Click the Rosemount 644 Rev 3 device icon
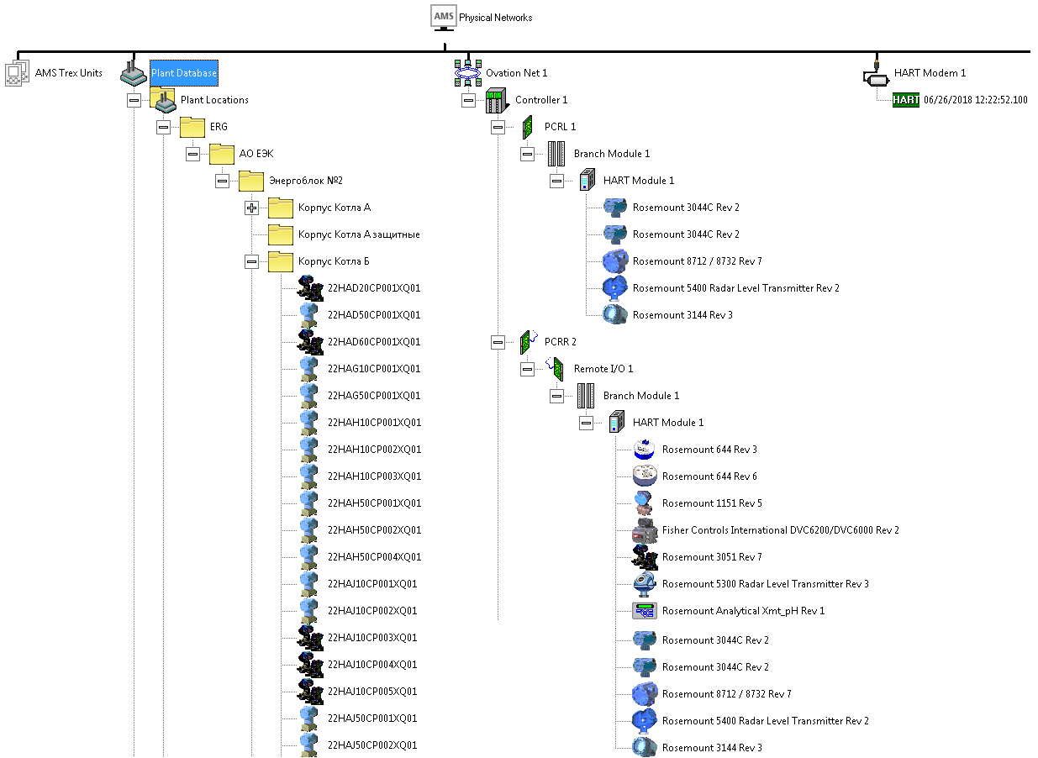 pyautogui.click(x=645, y=450)
